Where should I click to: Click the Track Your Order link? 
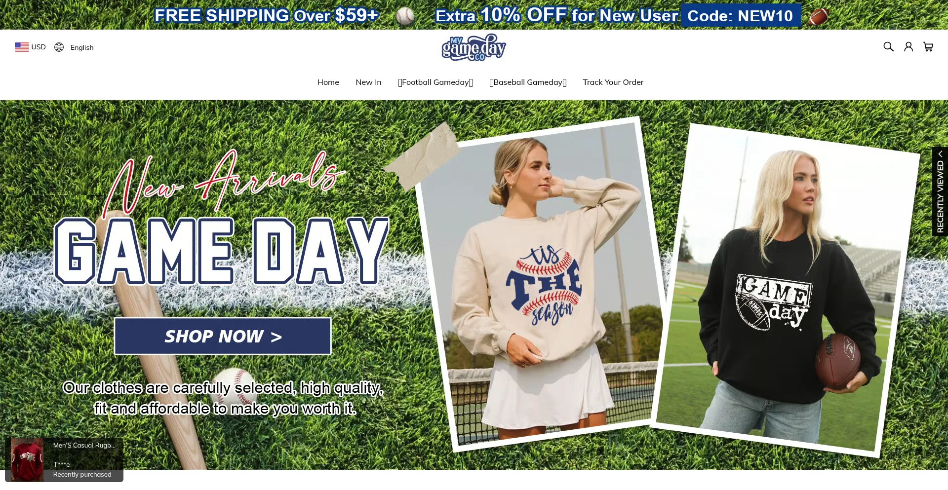(613, 82)
